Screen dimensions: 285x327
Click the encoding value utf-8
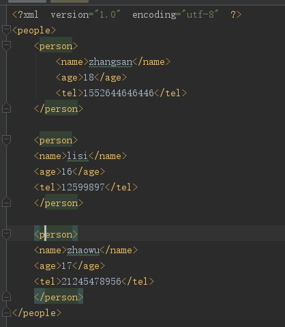pos(200,14)
